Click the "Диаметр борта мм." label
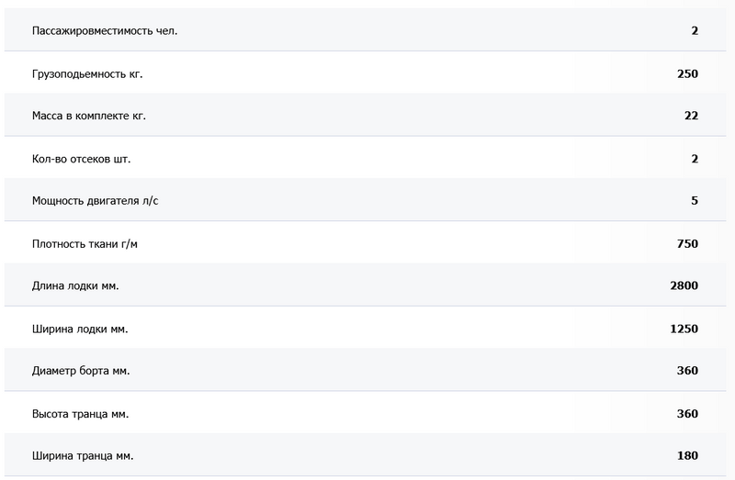 pyautogui.click(x=81, y=371)
